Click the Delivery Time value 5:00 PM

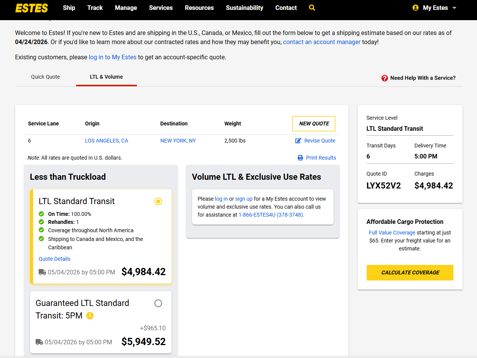tap(426, 156)
